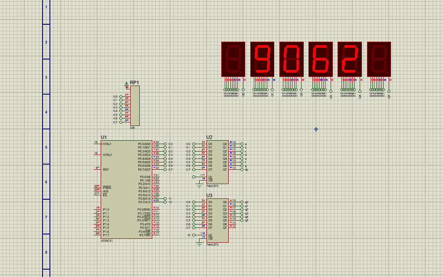Click the PSEN pin label on U1
Viewport: 443px width, 277px height.
tap(107, 188)
